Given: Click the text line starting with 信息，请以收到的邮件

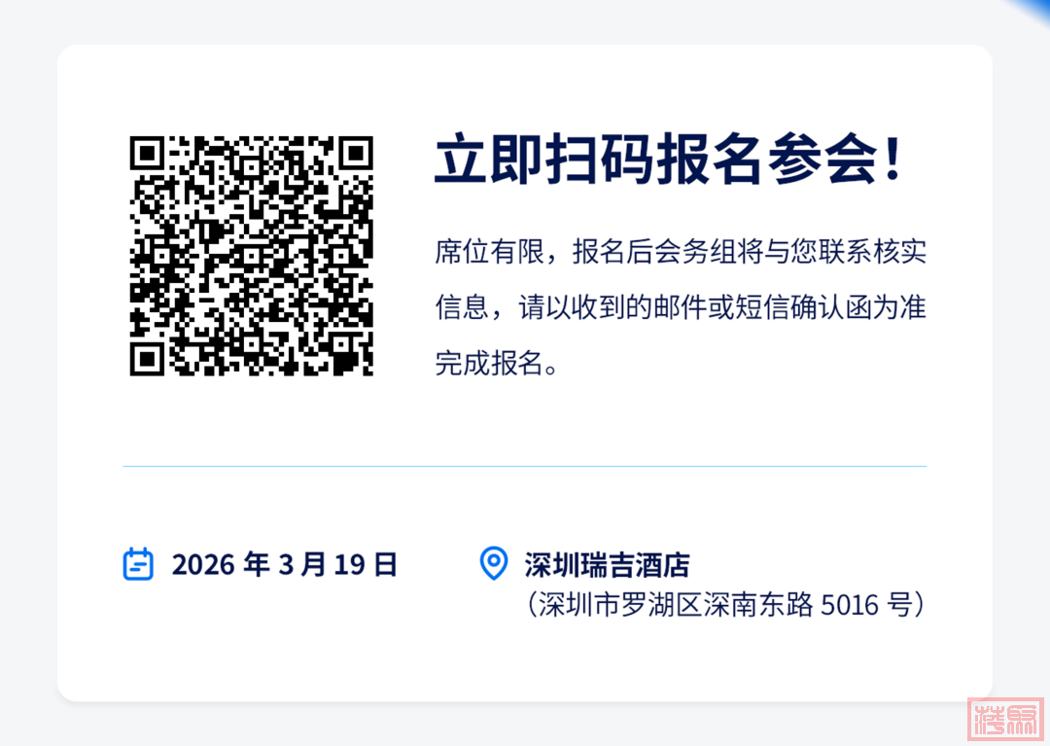Looking at the screenshot, I should (681, 307).
